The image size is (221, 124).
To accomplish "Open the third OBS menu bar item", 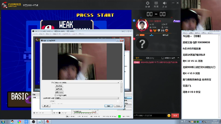I will point(49,34).
